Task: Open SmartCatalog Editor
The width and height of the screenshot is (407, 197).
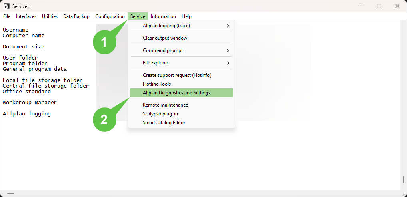Action: tap(182, 123)
